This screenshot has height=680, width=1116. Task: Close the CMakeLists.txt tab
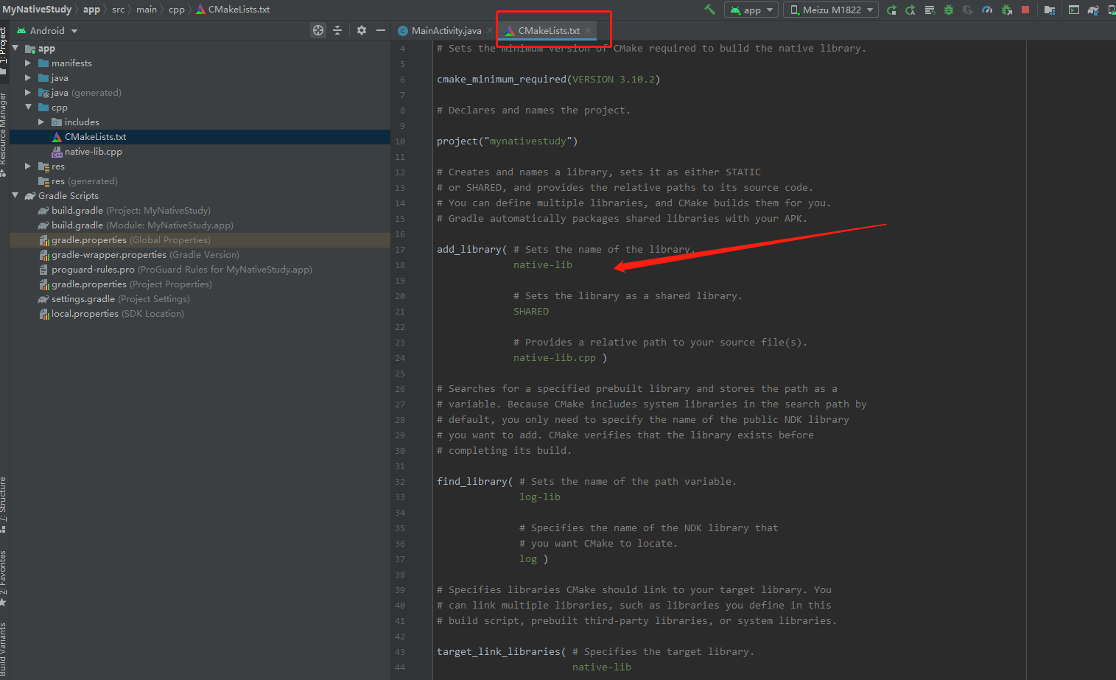pyautogui.click(x=588, y=30)
